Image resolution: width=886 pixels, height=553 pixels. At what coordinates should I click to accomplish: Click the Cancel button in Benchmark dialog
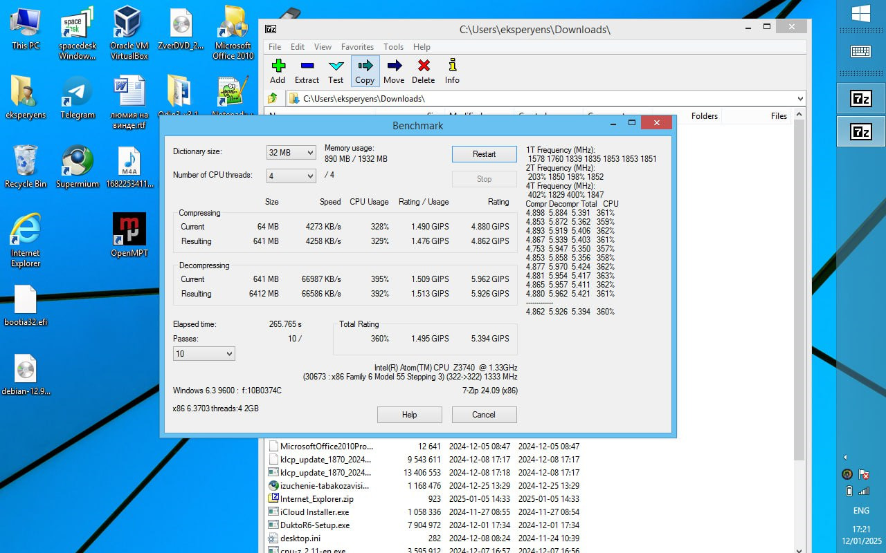point(484,415)
